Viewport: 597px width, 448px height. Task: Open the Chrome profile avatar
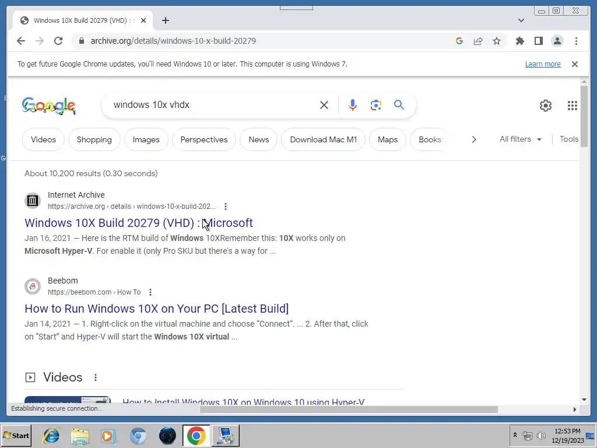pos(557,41)
